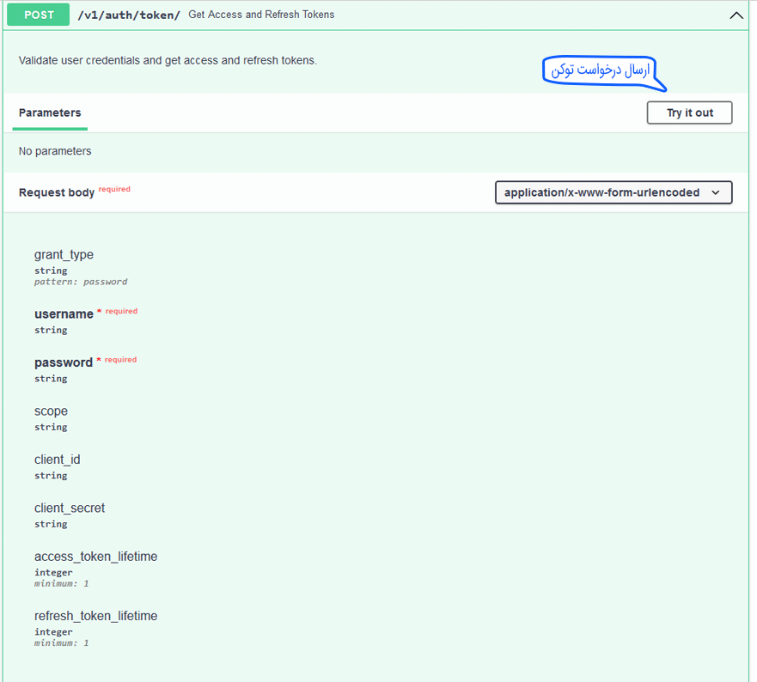Image resolution: width=757 pixels, height=682 pixels.
Task: Click the password required field label
Action: click(x=64, y=362)
